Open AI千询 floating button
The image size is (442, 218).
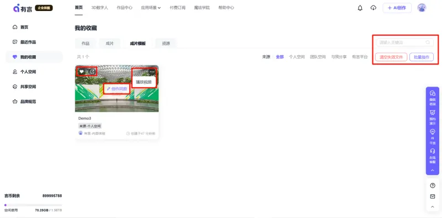[x=433, y=137]
